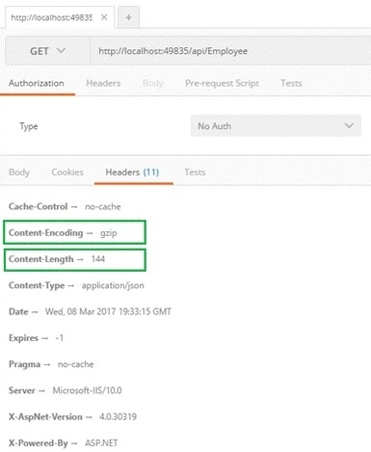This screenshot has height=452, width=371.
Task: Click the Wed, 08 Mar 2017 date value
Action: (x=108, y=311)
